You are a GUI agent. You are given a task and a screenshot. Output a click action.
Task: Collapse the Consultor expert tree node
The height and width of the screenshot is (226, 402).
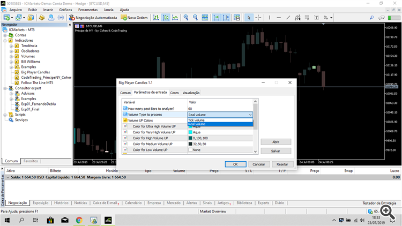(x=5, y=88)
